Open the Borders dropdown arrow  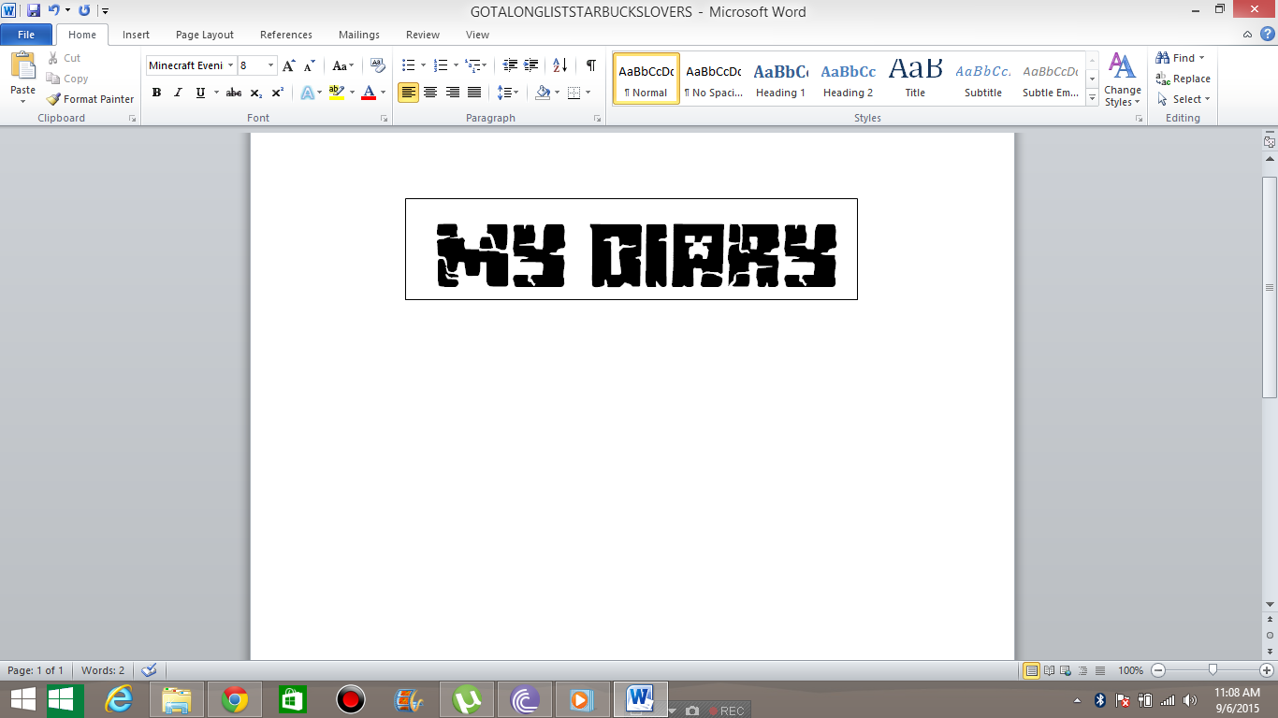[588, 93]
